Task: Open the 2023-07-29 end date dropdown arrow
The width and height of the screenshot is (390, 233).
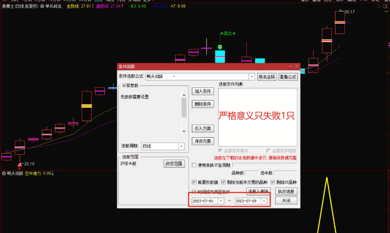Action: (x=264, y=201)
